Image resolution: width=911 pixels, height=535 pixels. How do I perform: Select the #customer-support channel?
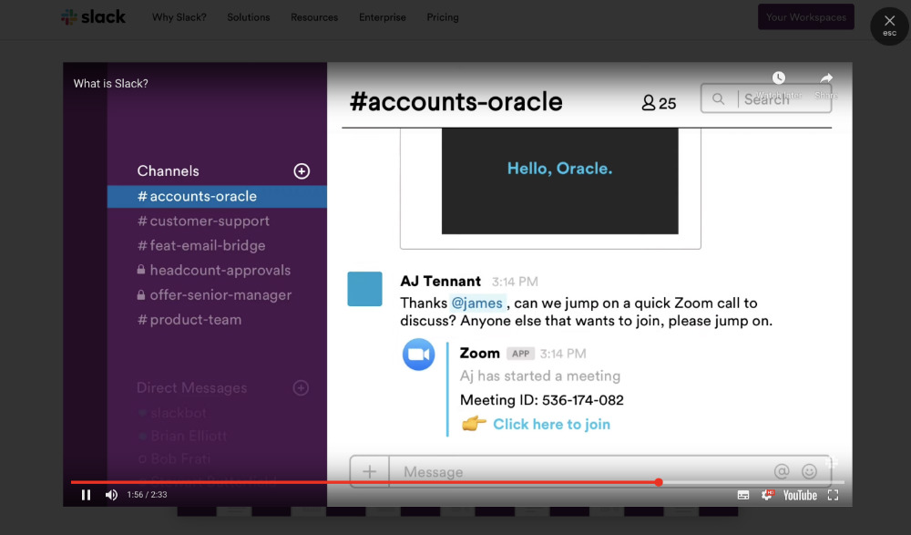203,221
